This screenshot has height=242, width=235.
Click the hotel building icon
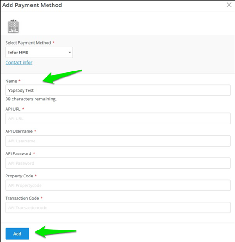pyautogui.click(x=13, y=26)
